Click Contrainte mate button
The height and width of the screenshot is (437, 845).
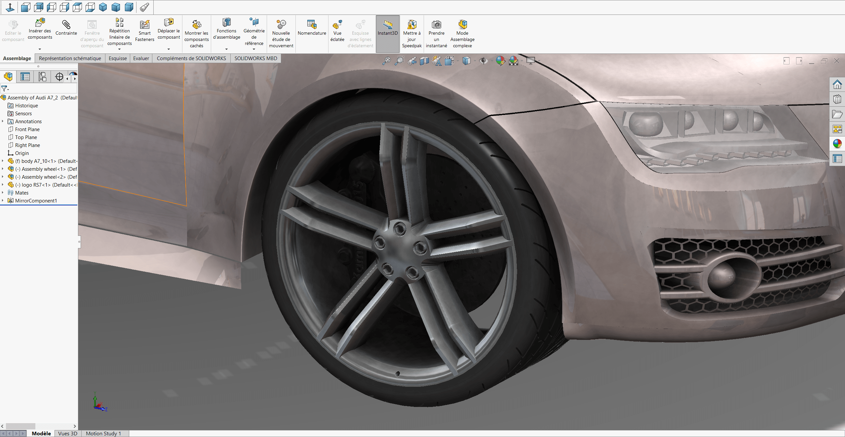[66, 28]
